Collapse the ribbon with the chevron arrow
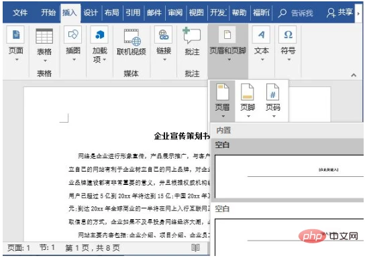 click(x=354, y=75)
